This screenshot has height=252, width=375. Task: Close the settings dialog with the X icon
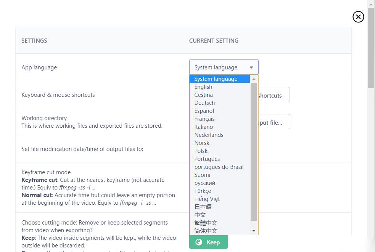click(x=358, y=17)
